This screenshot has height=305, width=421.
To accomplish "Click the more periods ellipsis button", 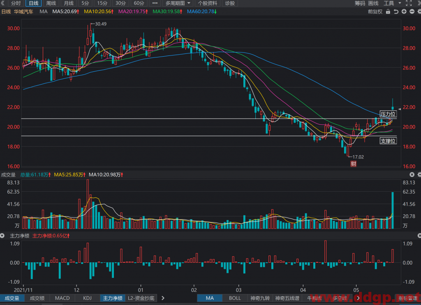I will (x=155, y=3).
